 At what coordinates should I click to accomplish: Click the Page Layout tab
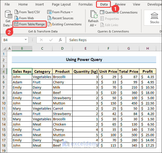point(61,4)
